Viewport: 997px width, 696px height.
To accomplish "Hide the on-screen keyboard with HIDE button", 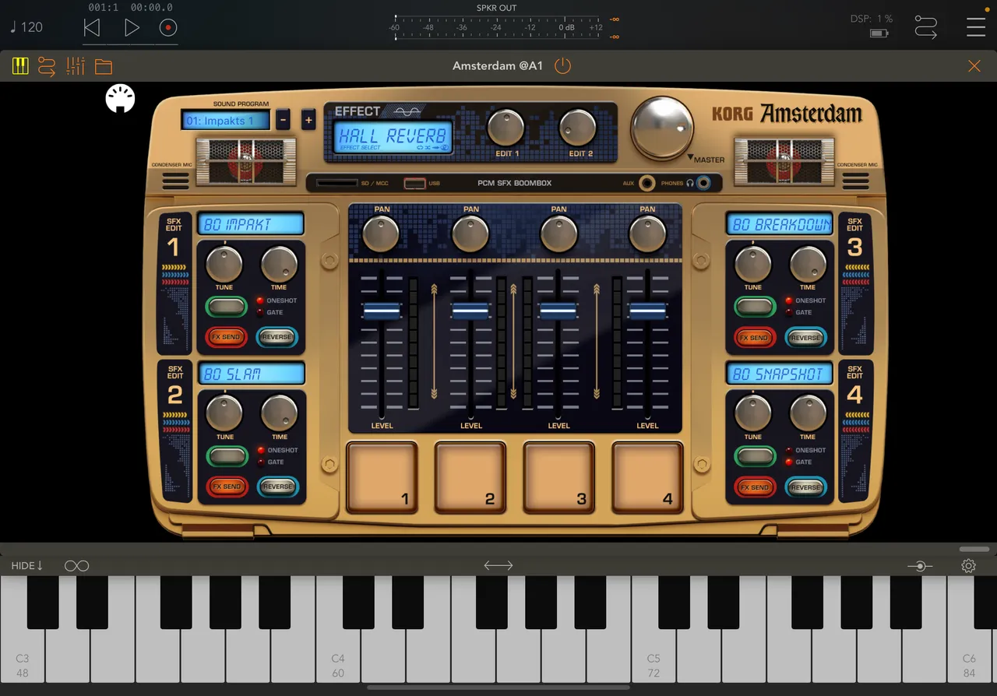I will tap(27, 566).
